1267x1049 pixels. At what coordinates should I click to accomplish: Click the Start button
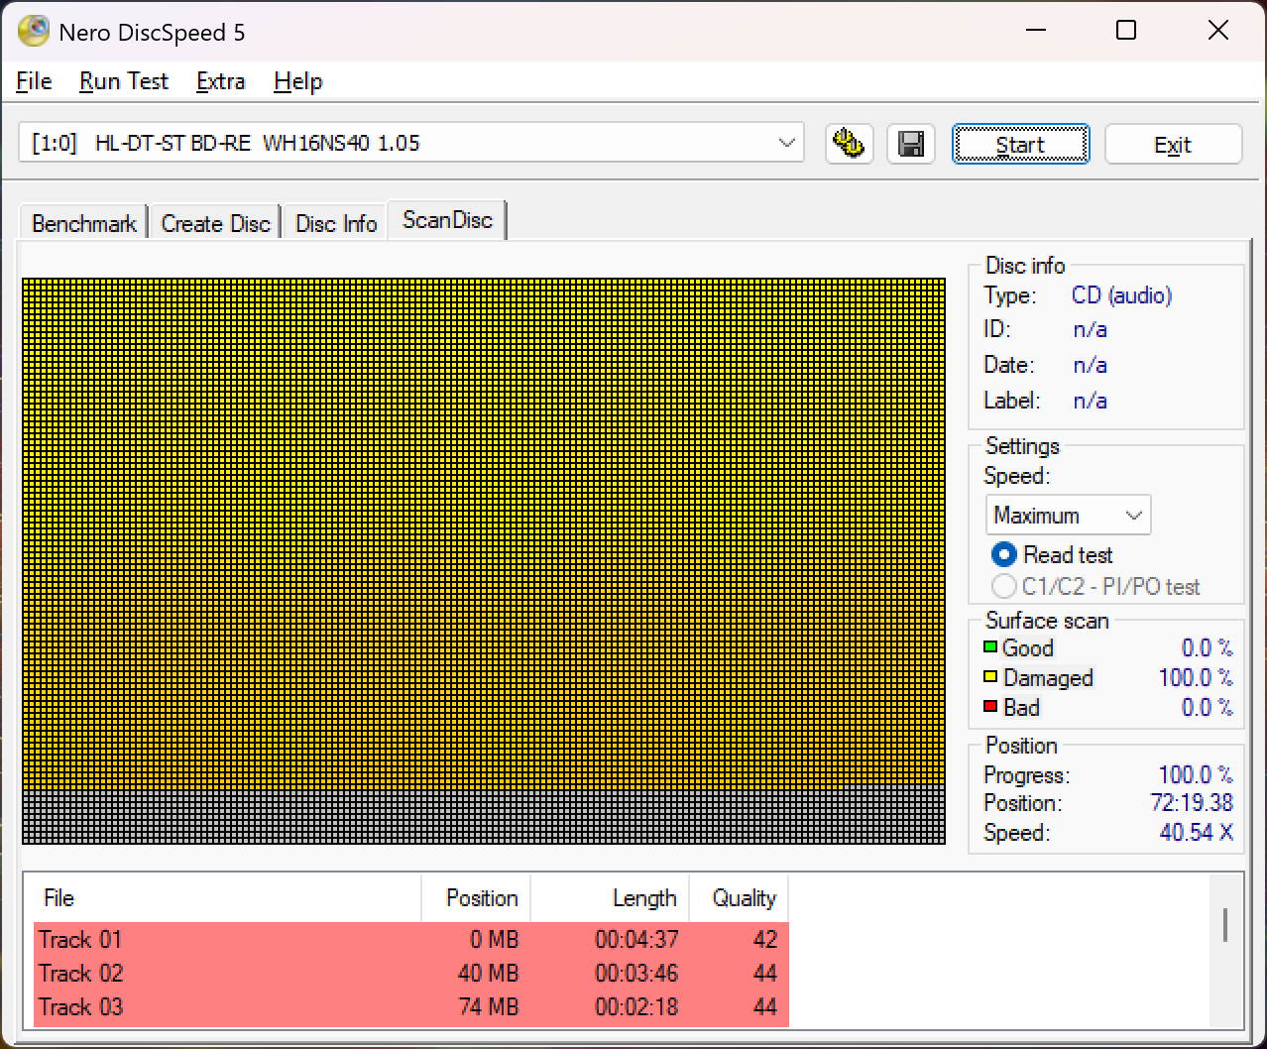click(x=1020, y=145)
